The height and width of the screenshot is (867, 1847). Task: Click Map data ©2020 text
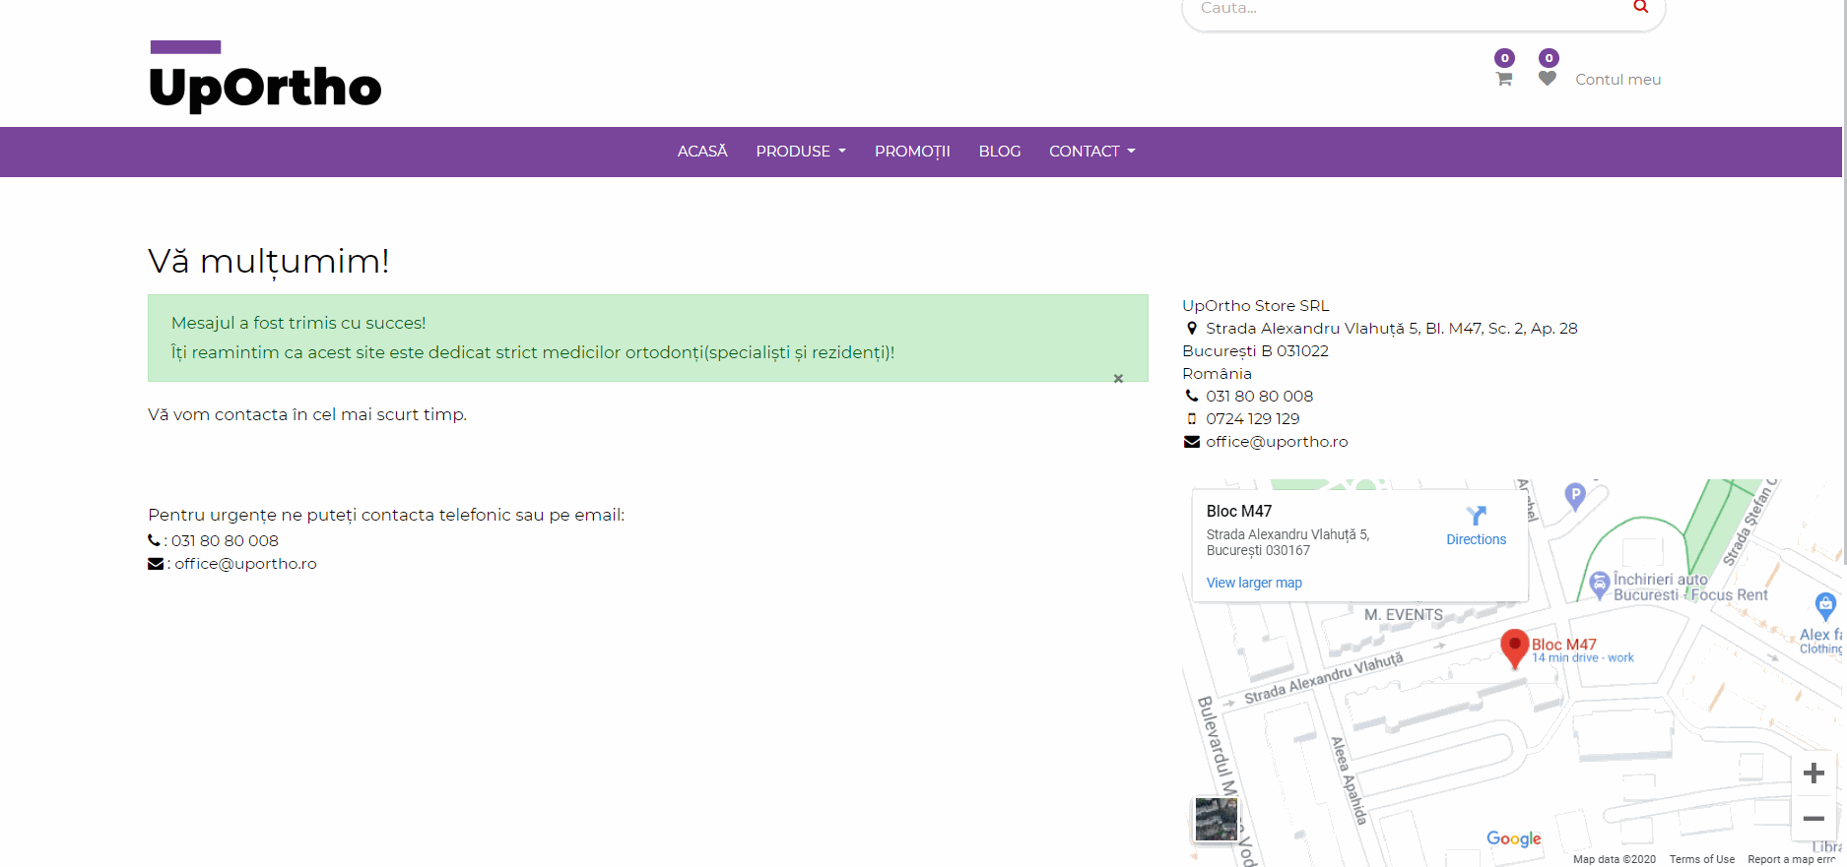[x=1614, y=859]
